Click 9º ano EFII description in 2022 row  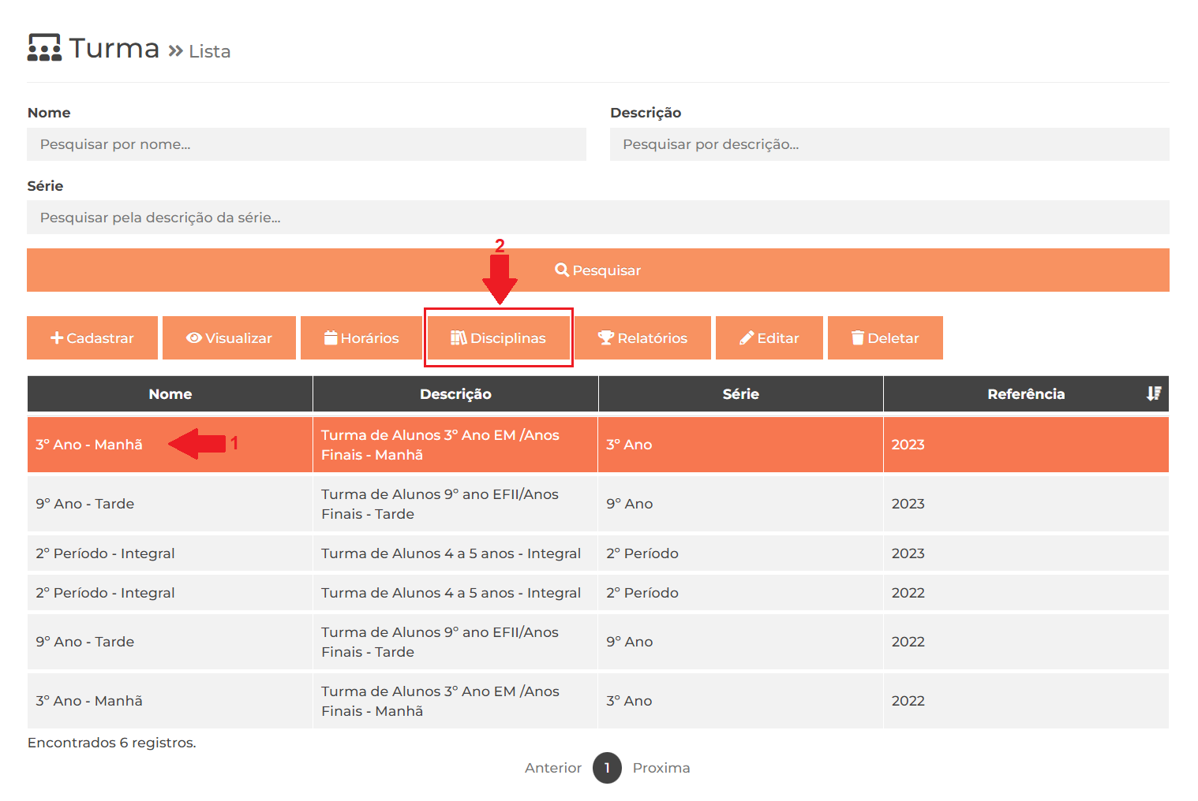[440, 642]
